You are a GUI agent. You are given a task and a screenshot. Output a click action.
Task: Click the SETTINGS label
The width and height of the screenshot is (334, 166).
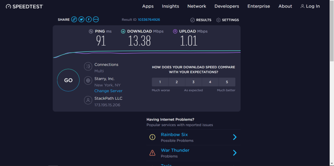click(230, 20)
